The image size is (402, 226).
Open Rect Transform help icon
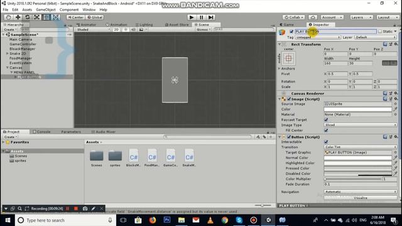pos(385,44)
